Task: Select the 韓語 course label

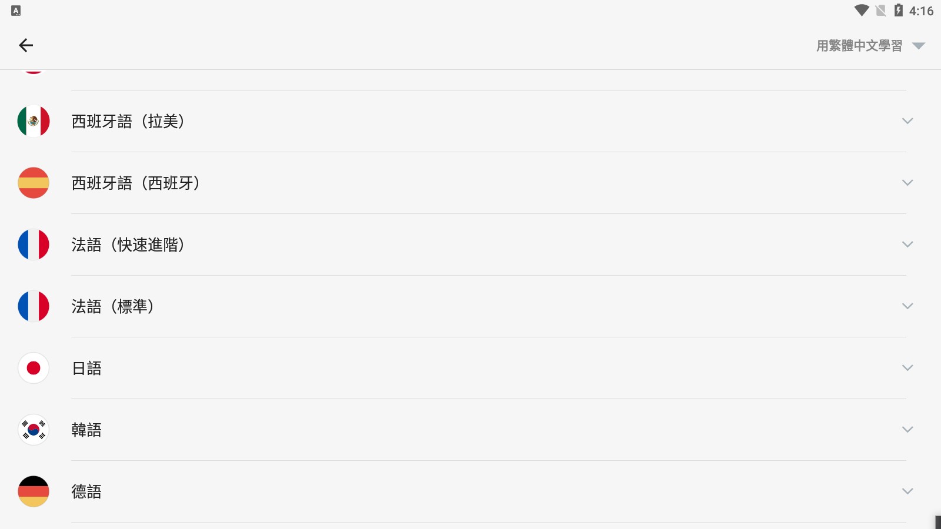Action: [86, 430]
